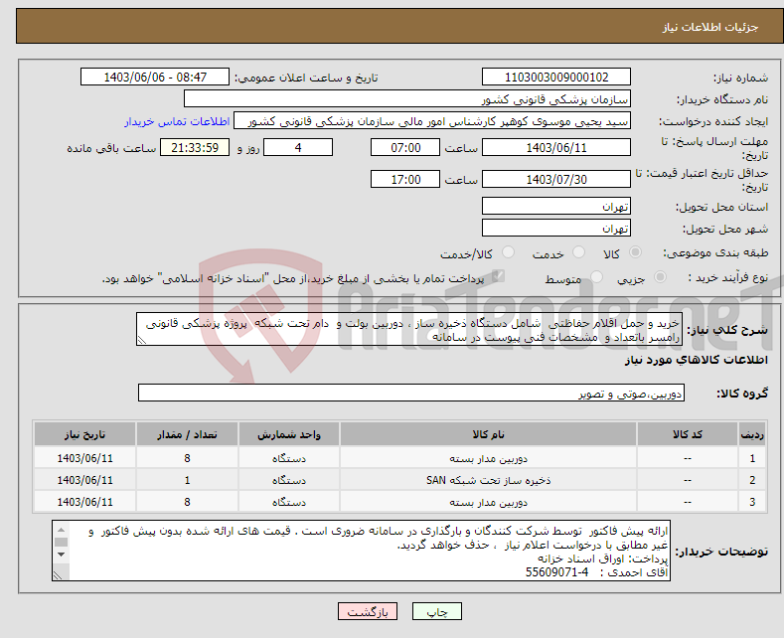Click the need date in row 3
The image size is (784, 638).
pyautogui.click(x=85, y=502)
